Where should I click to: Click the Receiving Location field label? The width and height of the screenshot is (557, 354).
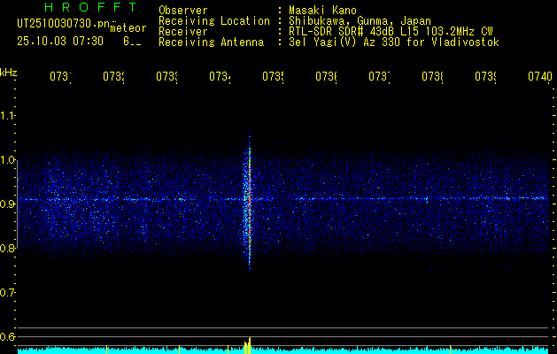[x=214, y=20]
